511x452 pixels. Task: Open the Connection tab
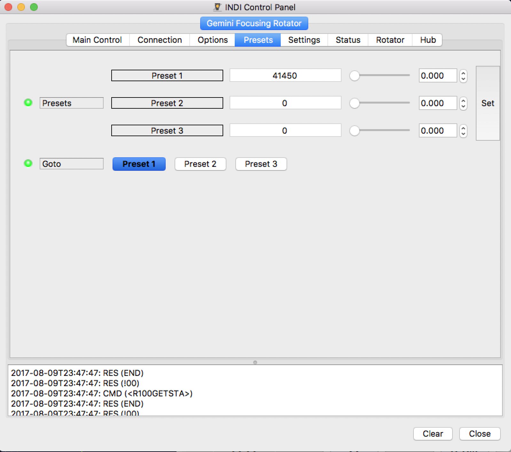160,40
